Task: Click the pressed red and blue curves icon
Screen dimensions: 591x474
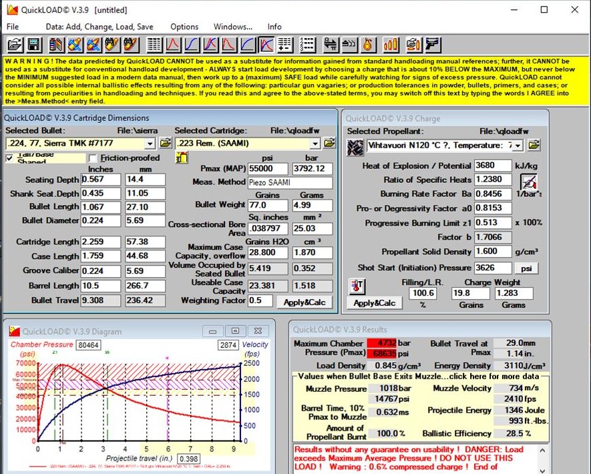Action: tap(266, 45)
